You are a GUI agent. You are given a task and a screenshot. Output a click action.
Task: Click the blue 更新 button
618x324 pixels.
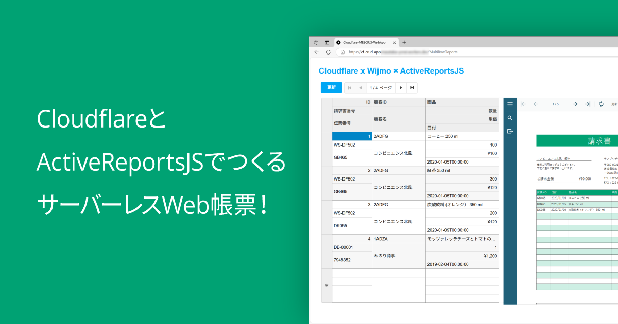click(x=331, y=88)
